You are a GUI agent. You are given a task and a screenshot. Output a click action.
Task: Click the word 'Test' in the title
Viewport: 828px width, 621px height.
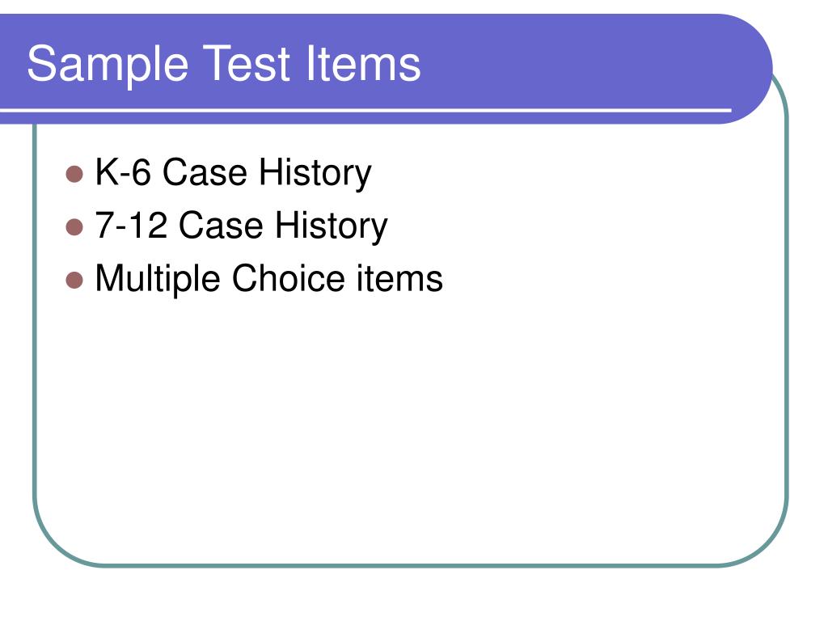point(247,63)
